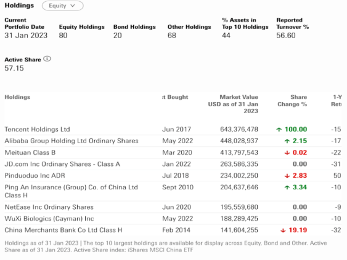The width and height of the screenshot is (347, 260).
Task: Open NetEase Inc Ordinary Shares holding
Action: (x=49, y=207)
